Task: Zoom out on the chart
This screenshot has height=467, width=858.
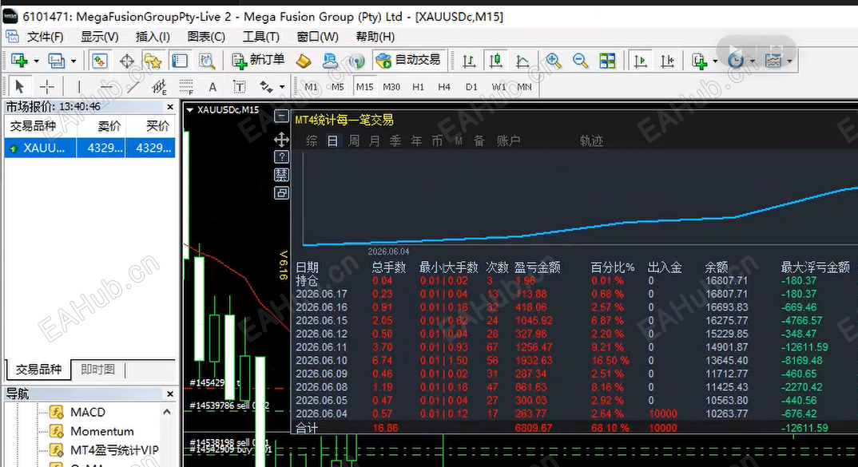Action: 580,61
